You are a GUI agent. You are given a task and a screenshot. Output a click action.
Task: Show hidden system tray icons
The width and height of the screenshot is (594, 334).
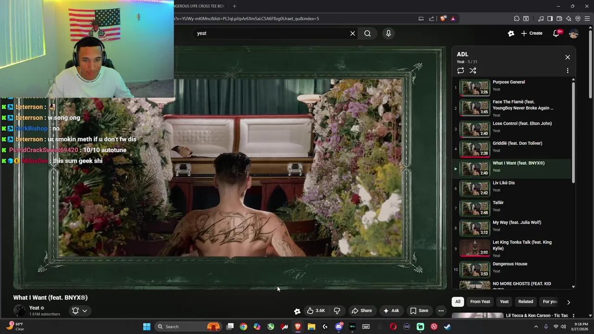[x=536, y=327]
